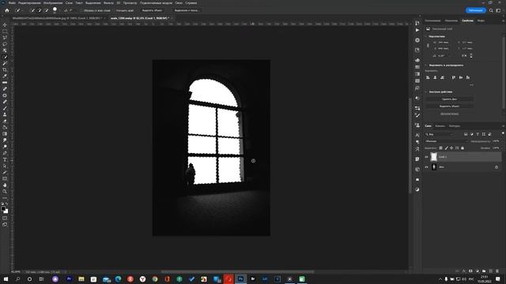This screenshot has width=506, height=284.
Task: Toggle lock position icon
Action: click(x=451, y=148)
